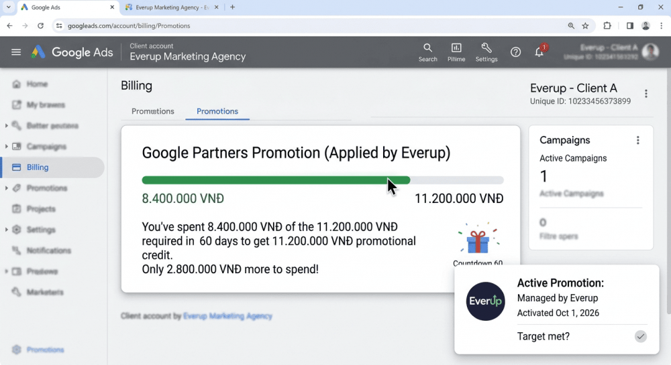This screenshot has height=365, width=671.
Task: Toggle the Target met checkmark
Action: pyautogui.click(x=640, y=336)
